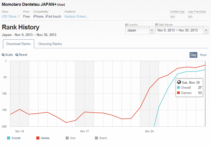Click the Country dropdown arrow
The height and width of the screenshot is (147, 211).
(x=152, y=30)
